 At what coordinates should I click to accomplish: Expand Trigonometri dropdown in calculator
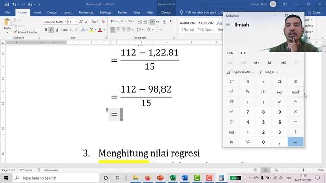click(240, 72)
